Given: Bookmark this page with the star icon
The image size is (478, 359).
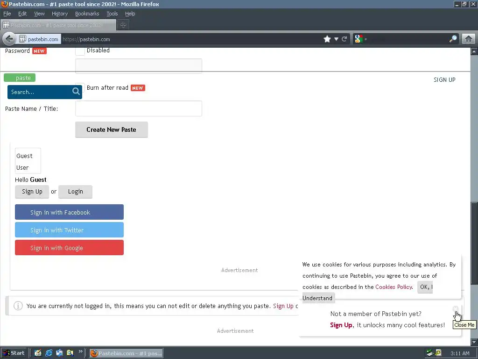Looking at the screenshot, I should coord(327,39).
